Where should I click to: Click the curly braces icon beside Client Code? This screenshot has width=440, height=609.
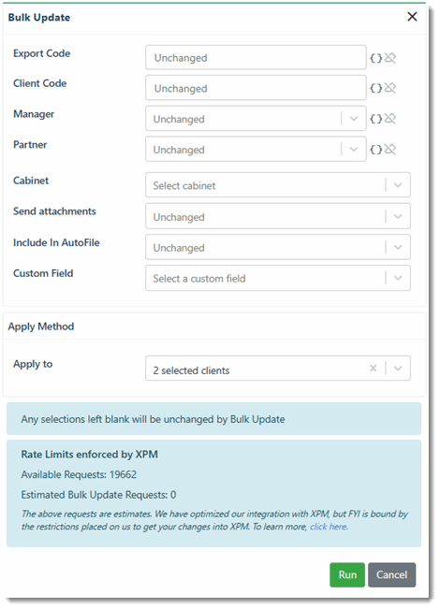(375, 88)
